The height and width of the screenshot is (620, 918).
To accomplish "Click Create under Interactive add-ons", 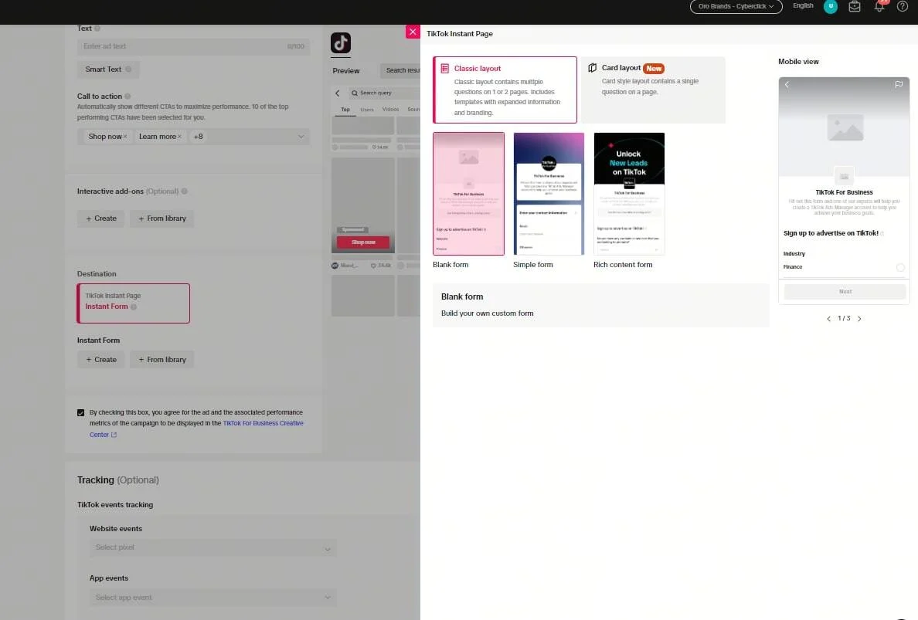I will click(x=100, y=219).
